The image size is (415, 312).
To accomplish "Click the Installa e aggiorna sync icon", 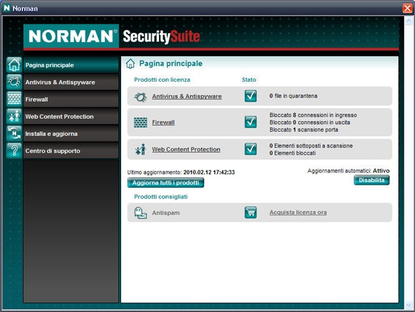I will (14, 134).
